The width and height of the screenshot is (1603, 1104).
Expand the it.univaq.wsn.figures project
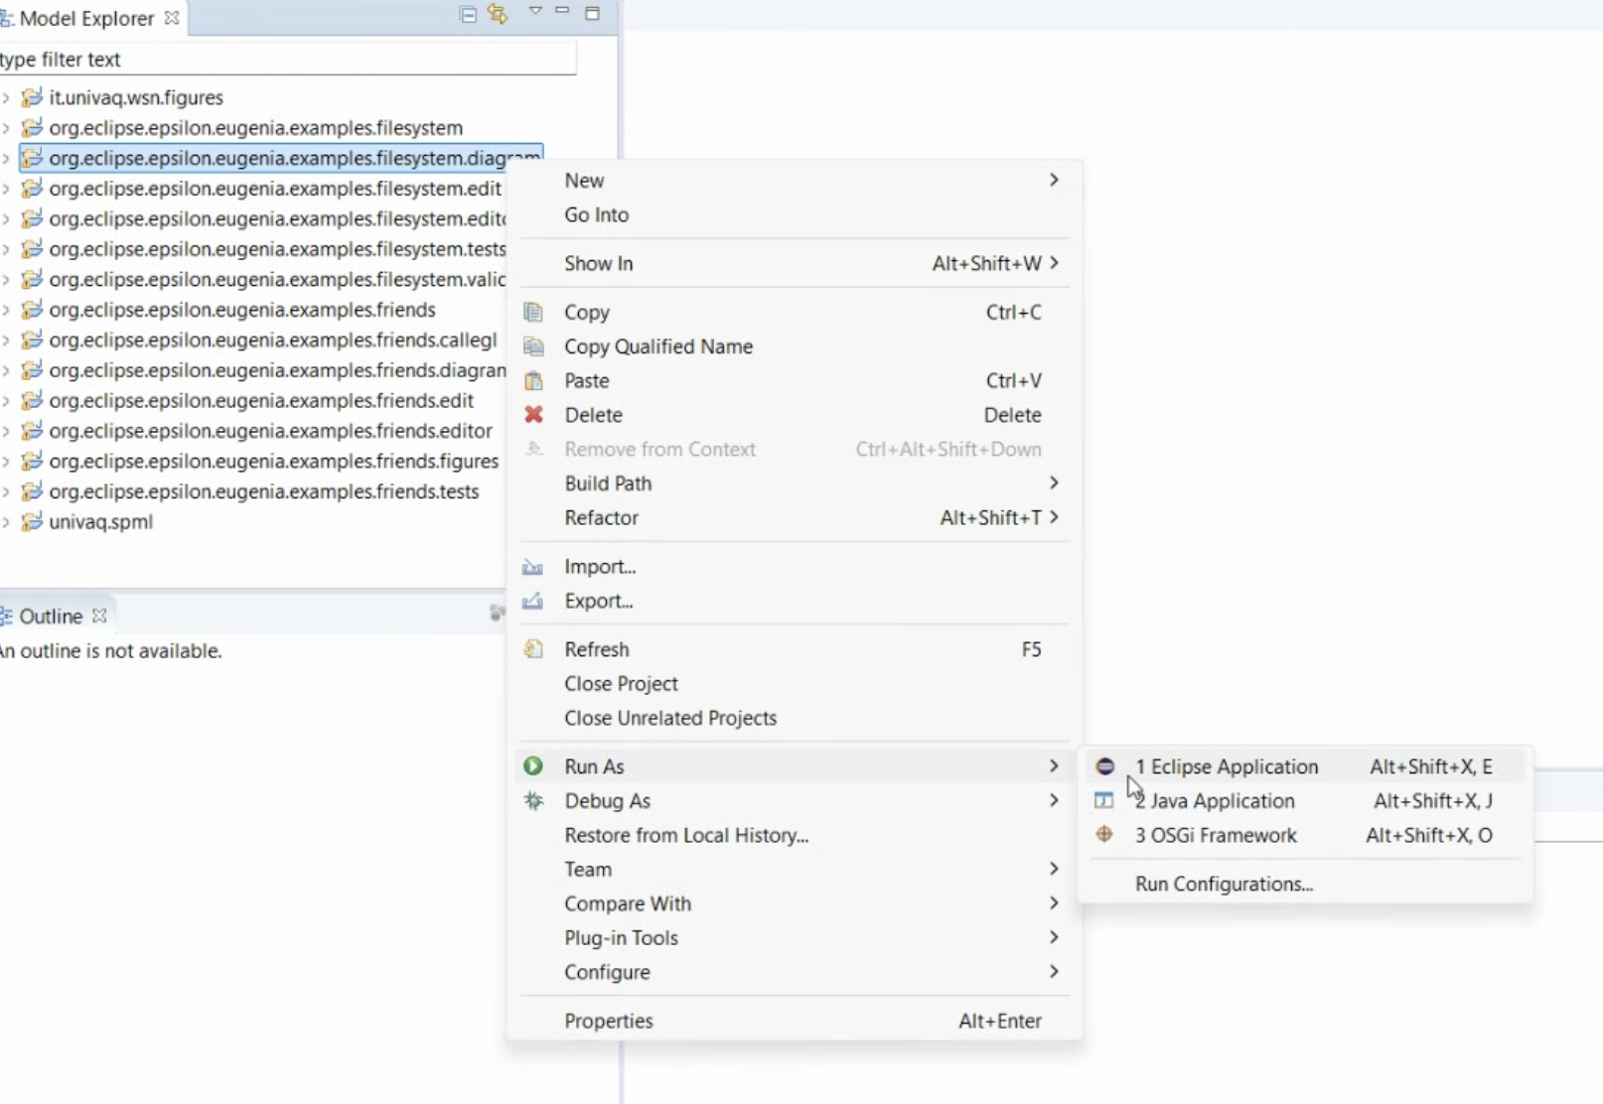(x=7, y=97)
